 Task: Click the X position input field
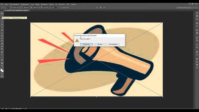tap(15, 7)
